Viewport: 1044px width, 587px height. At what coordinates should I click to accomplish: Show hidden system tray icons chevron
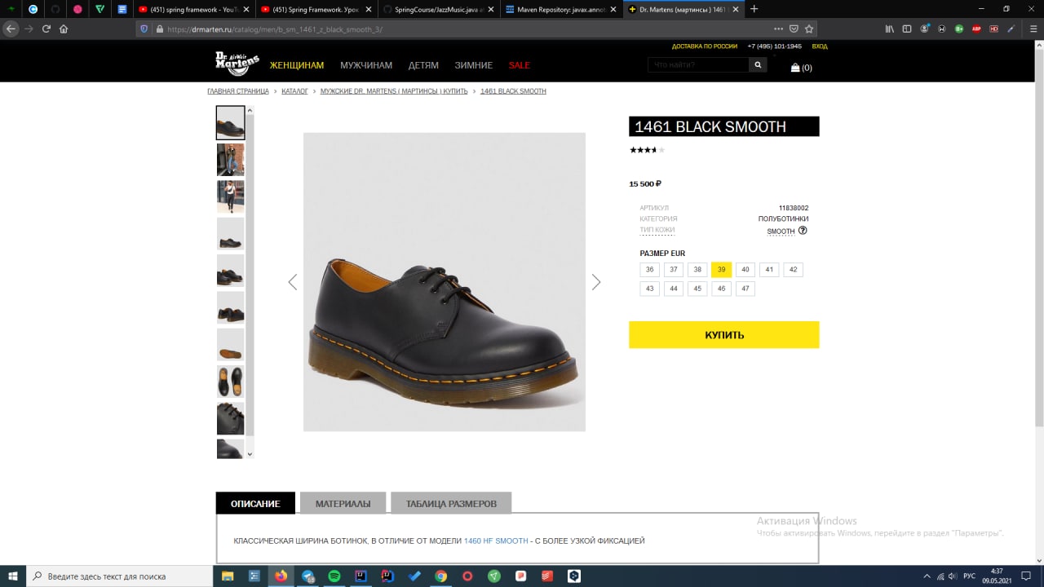pos(927,576)
